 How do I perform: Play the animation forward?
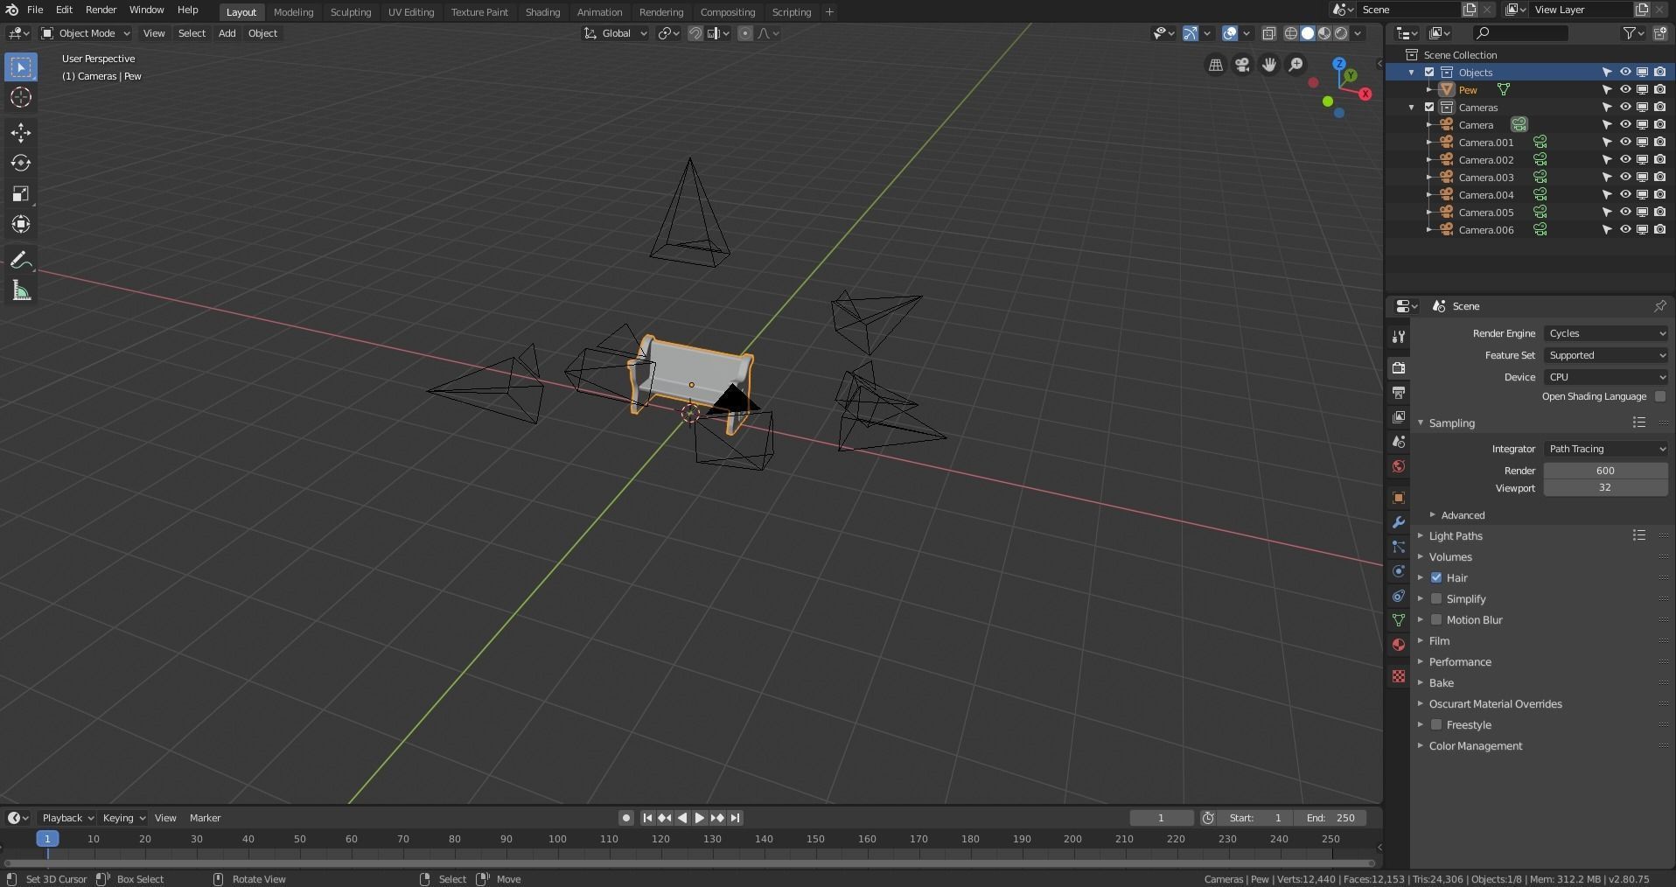[x=700, y=818]
